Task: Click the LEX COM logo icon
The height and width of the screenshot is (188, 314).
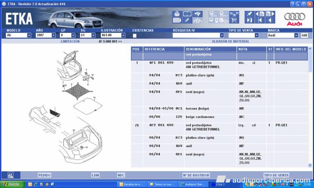Action: [11, 175]
